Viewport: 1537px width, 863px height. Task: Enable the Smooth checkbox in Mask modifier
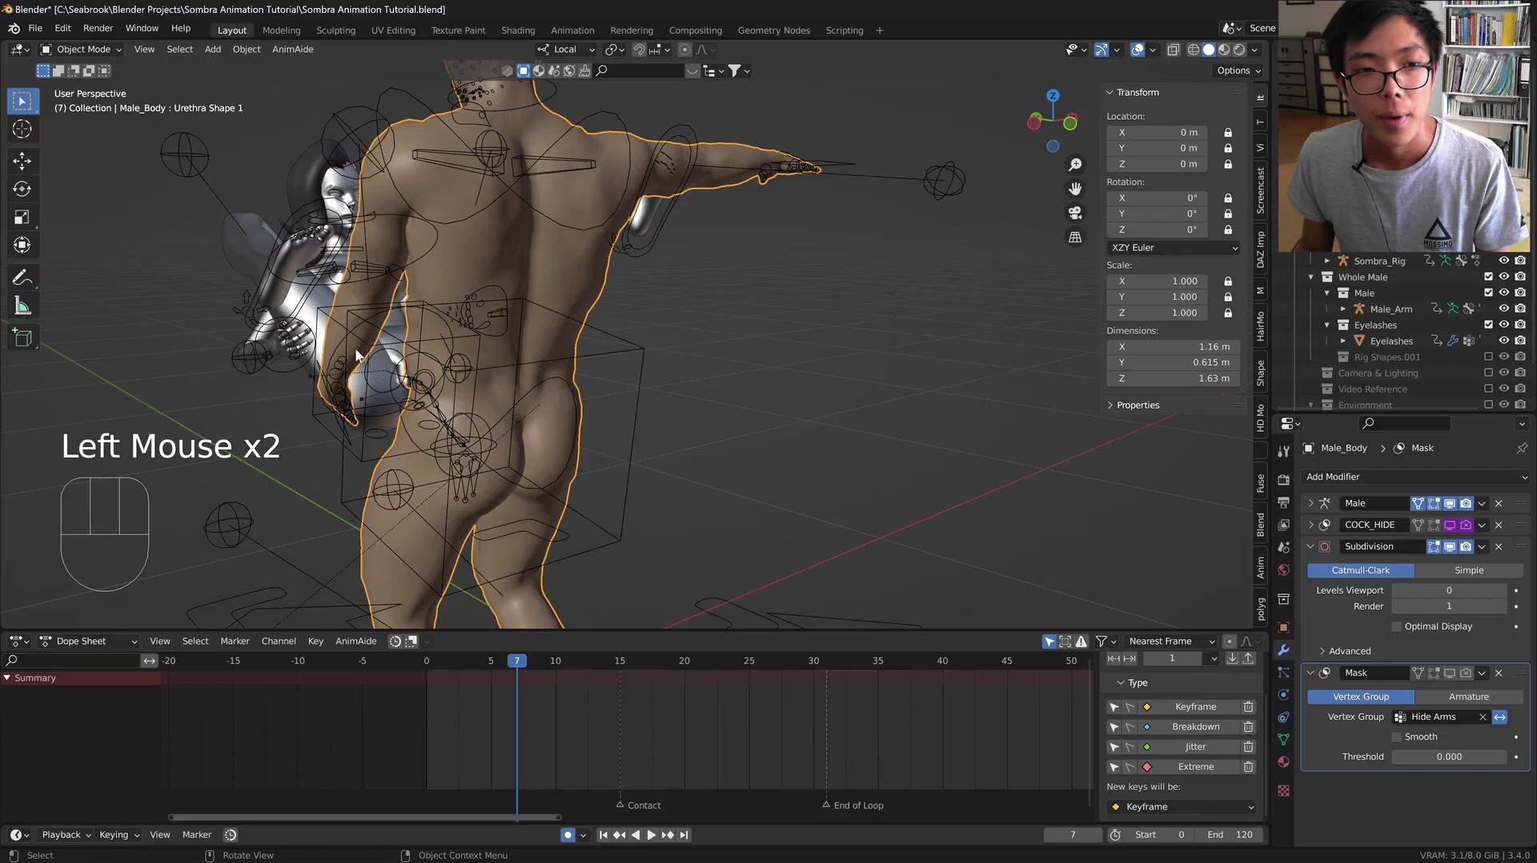(1397, 737)
